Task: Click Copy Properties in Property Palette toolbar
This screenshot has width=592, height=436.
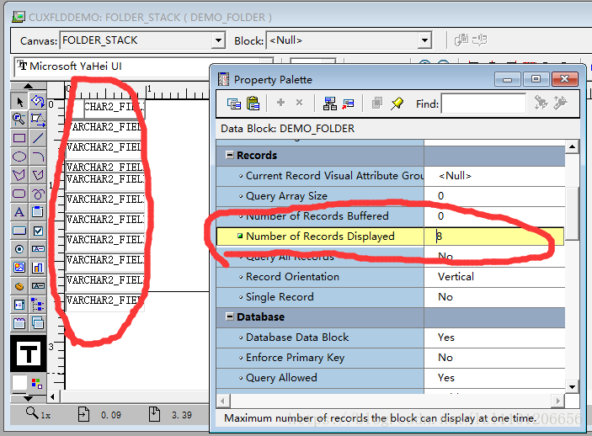Action: pyautogui.click(x=234, y=103)
